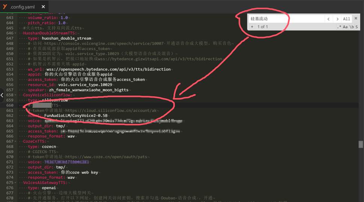Toggle case-sensitive Aa search option

coord(345,27)
